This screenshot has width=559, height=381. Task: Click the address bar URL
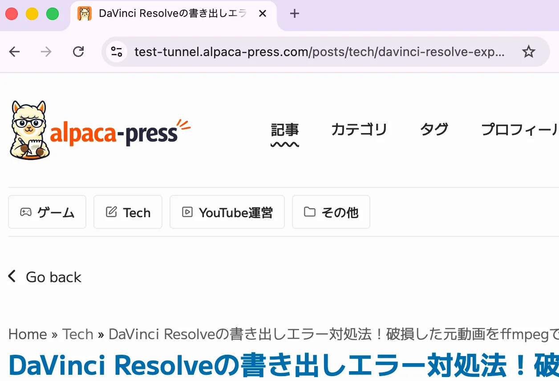coord(320,52)
